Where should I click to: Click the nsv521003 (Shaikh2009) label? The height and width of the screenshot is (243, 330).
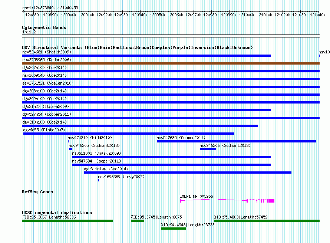[96, 153]
